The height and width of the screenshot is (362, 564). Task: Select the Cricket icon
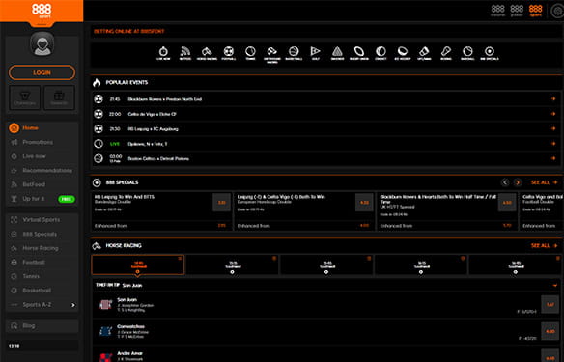(x=381, y=53)
